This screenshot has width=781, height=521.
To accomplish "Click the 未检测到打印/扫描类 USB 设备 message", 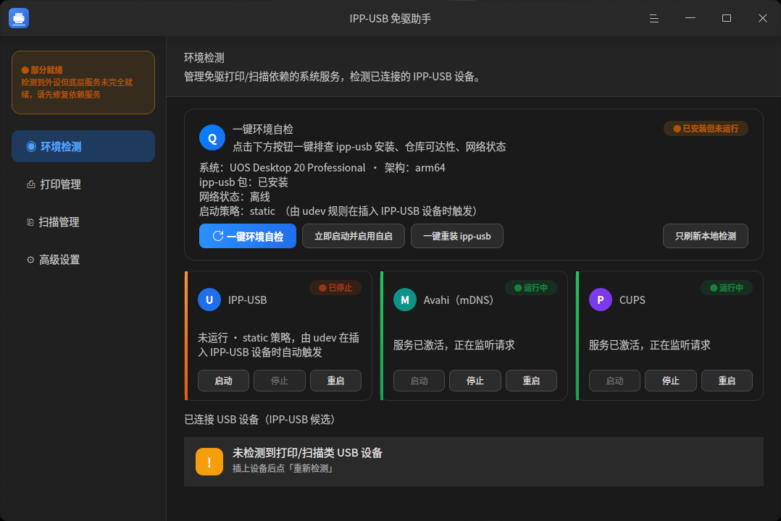I will pyautogui.click(x=307, y=453).
